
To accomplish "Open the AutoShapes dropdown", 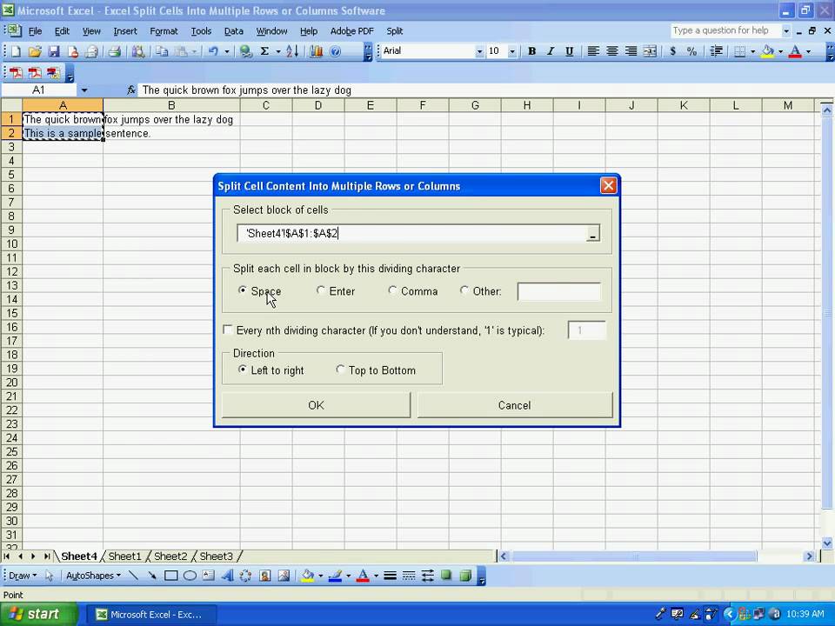I will click(93, 576).
